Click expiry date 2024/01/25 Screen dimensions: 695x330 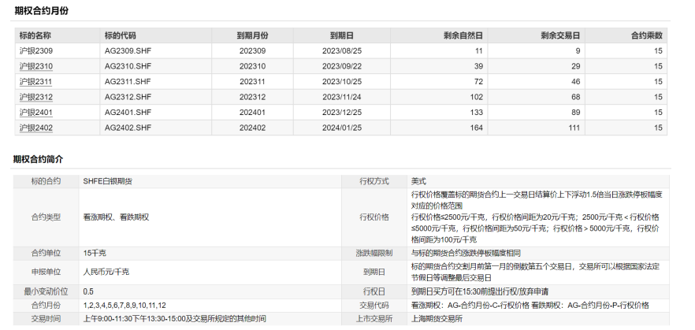click(342, 128)
